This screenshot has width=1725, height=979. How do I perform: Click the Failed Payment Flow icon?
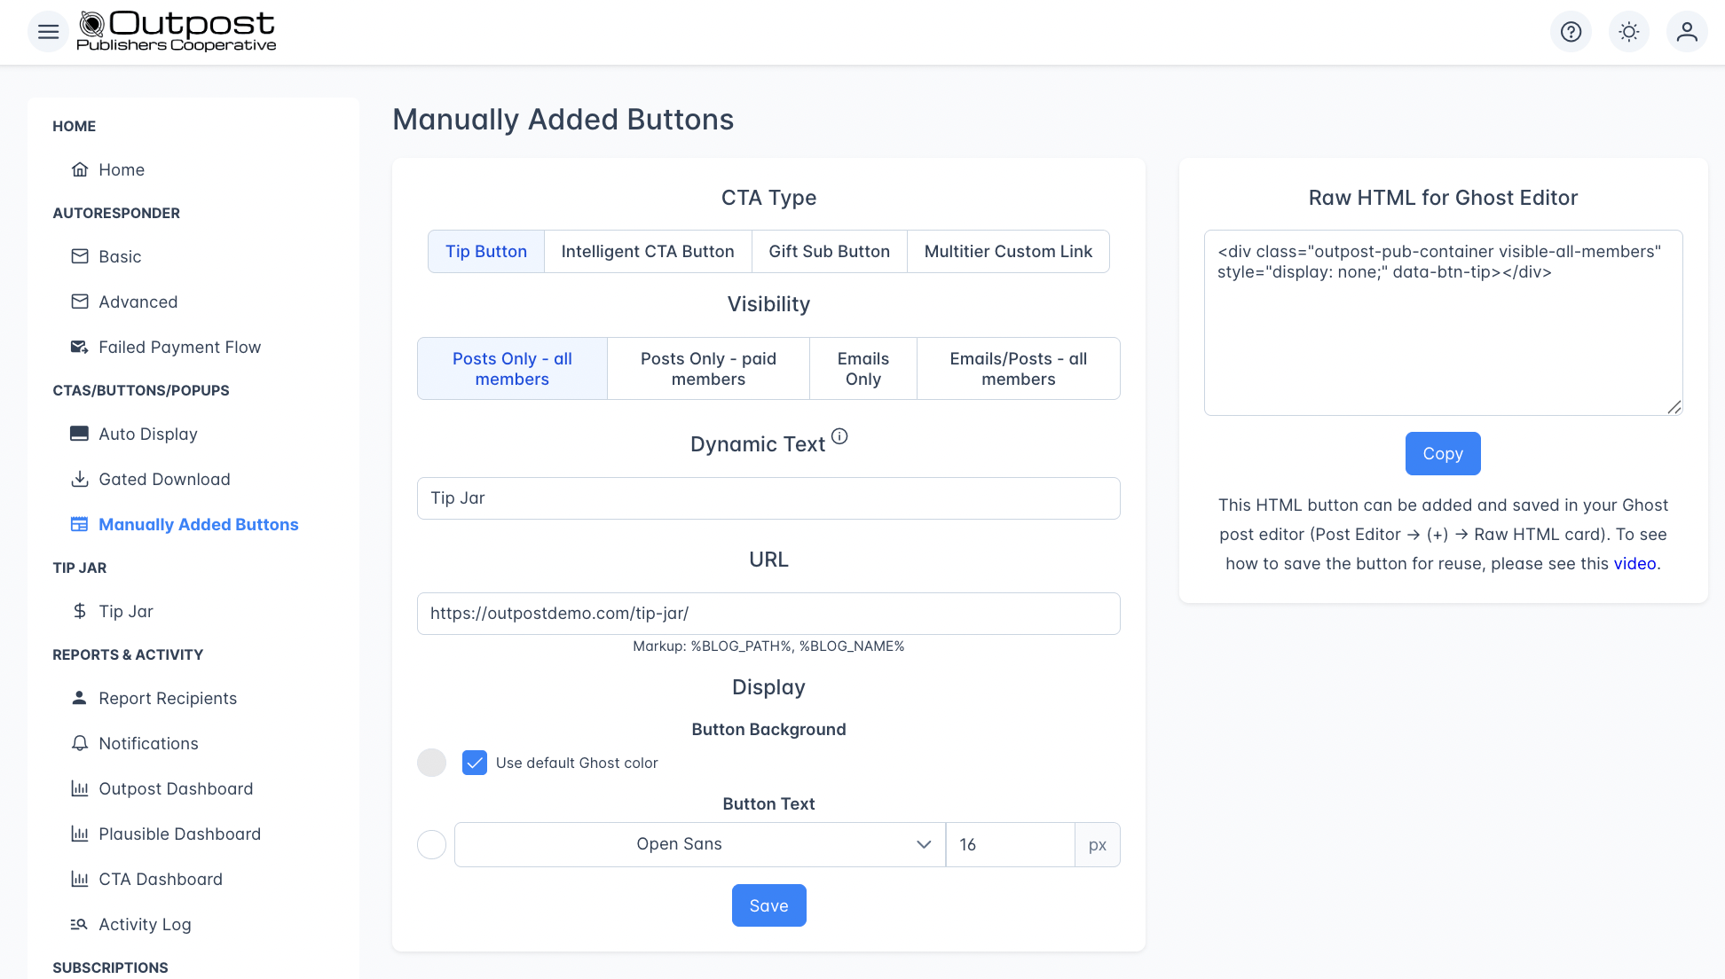(x=80, y=347)
